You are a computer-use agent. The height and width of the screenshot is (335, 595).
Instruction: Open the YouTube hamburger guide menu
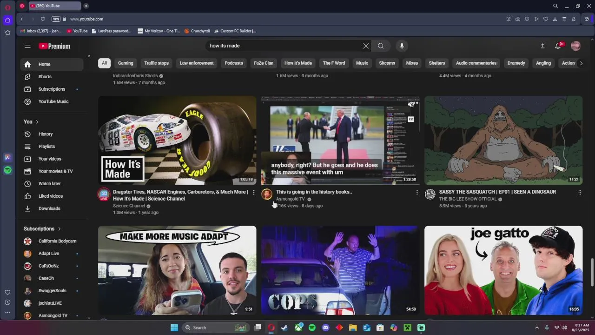point(27,46)
